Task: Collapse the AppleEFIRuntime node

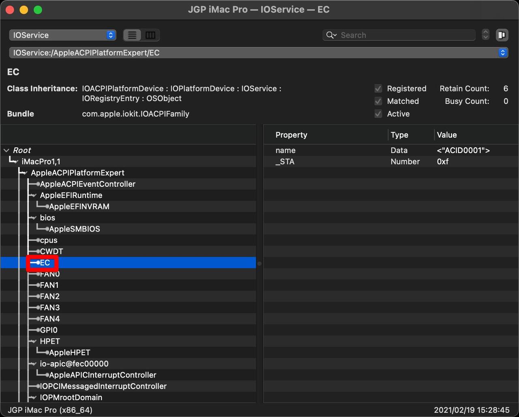Action: pos(34,195)
